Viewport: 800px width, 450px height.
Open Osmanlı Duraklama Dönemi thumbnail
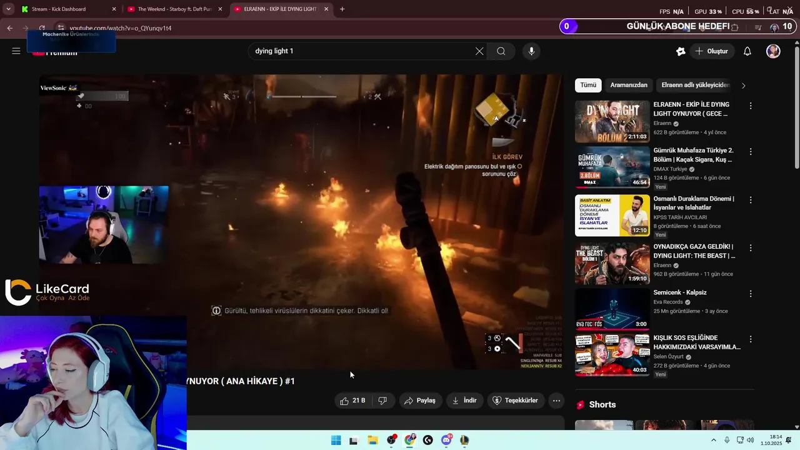tap(612, 216)
